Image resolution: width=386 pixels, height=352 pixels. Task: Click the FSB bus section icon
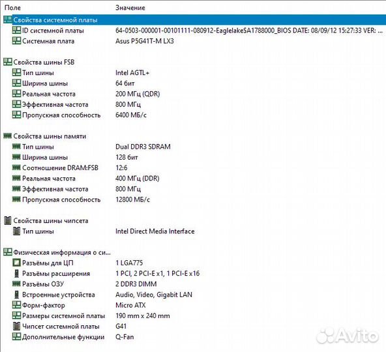[8, 62]
